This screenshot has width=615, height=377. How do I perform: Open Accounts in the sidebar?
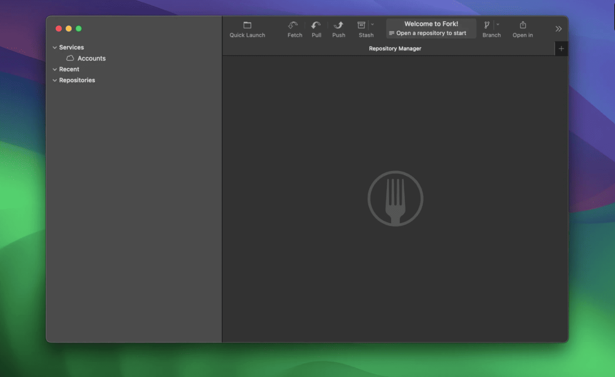91,58
